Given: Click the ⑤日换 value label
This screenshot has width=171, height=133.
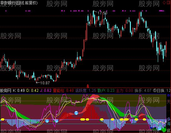Looking at the screenshot, I should (x=162, y=91).
